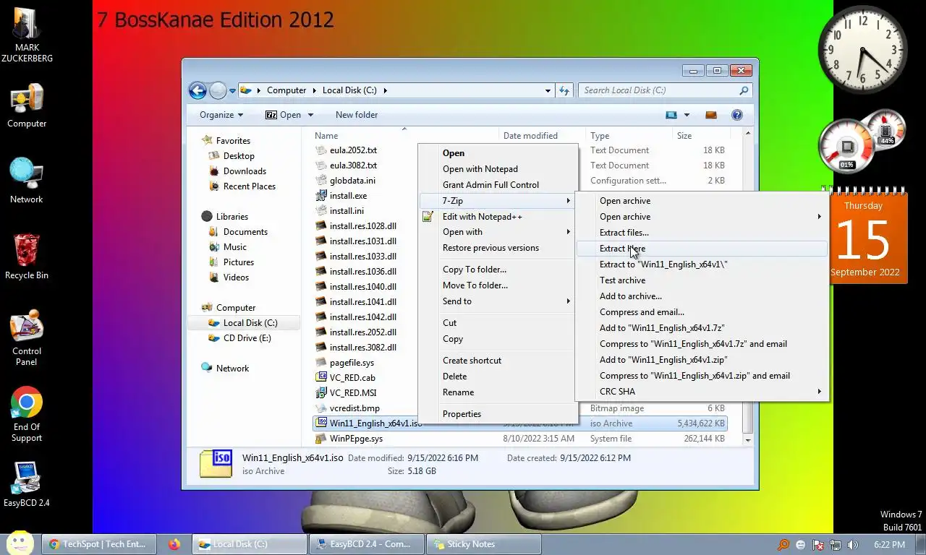
Task: Click the VC_RED.cab file icon
Action: coord(322,378)
